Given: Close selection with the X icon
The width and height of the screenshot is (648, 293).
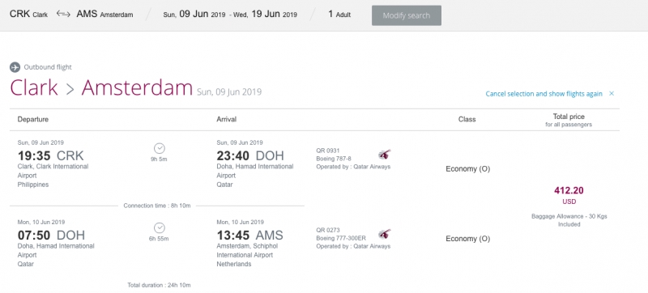Looking at the screenshot, I should coord(612,94).
